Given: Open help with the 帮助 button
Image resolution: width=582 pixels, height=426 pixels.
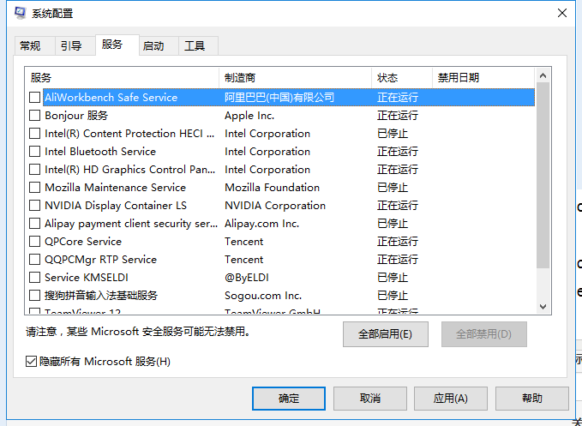Looking at the screenshot, I should tap(532, 399).
